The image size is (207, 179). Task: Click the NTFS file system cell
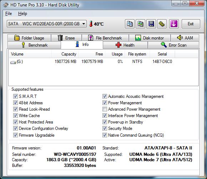pyautogui.click(x=137, y=62)
